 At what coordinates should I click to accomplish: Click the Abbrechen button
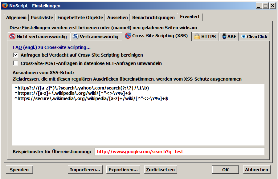tap(256, 170)
